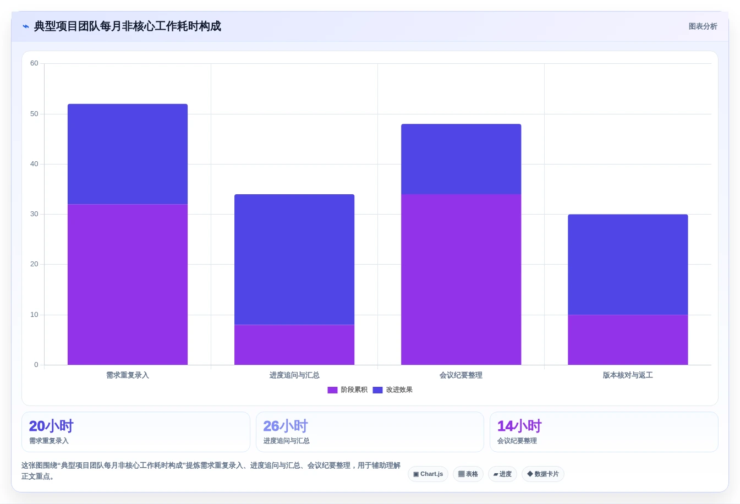Image resolution: width=740 pixels, height=504 pixels.
Task: Click the 数据卡片 tag chip
Action: tap(543, 474)
